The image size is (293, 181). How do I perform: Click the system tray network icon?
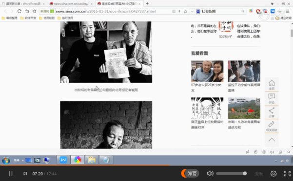pos(282,161)
